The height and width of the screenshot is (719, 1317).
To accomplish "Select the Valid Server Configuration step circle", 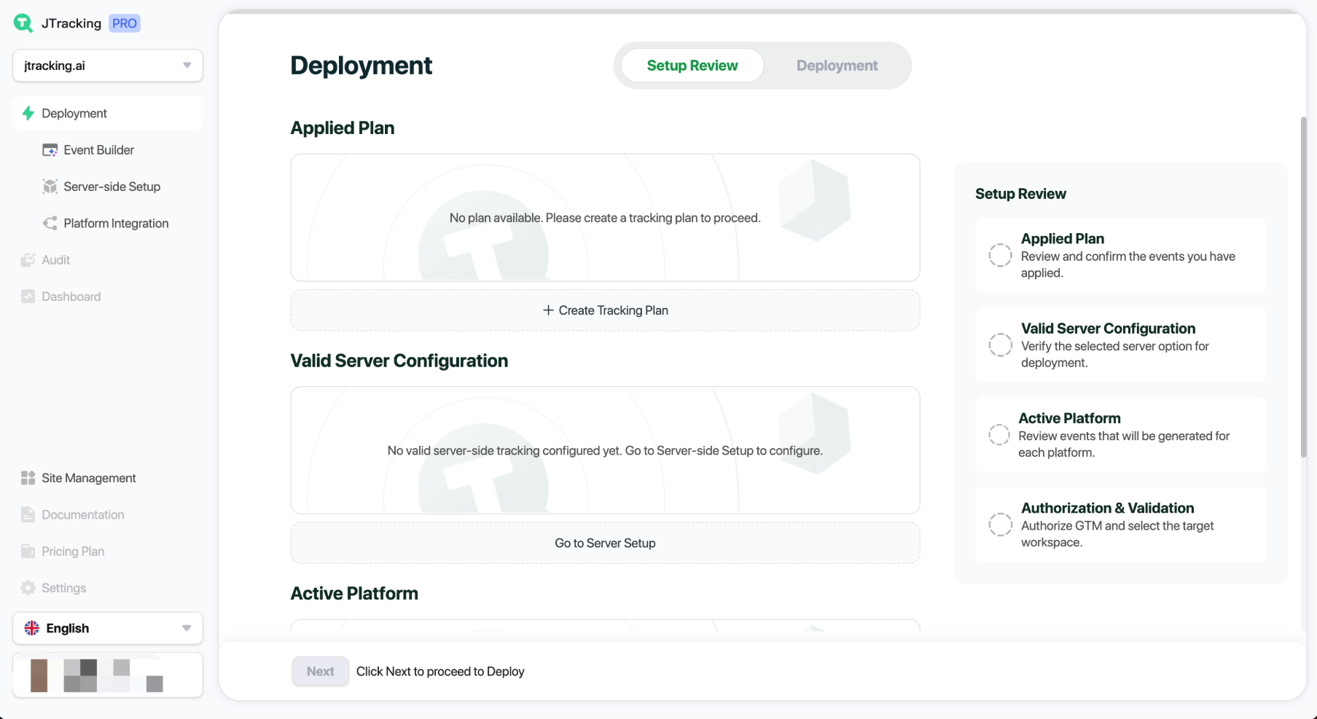I will 1000,345.
